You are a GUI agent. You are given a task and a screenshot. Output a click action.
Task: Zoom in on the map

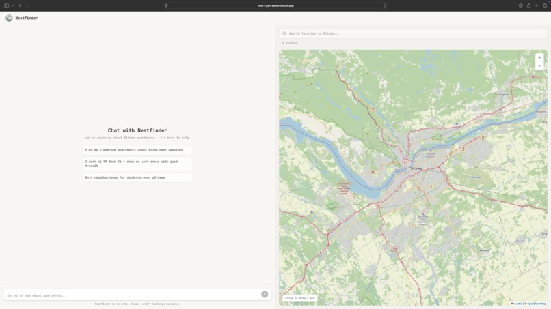[x=539, y=57]
